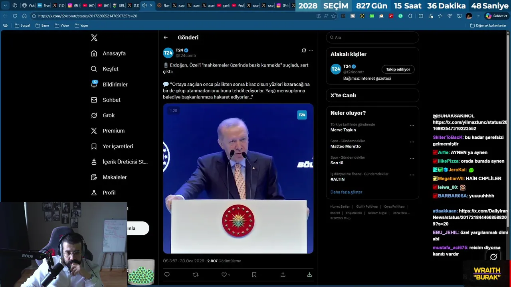Open Grok from the sidebar
511x287 pixels.
pos(103,115)
